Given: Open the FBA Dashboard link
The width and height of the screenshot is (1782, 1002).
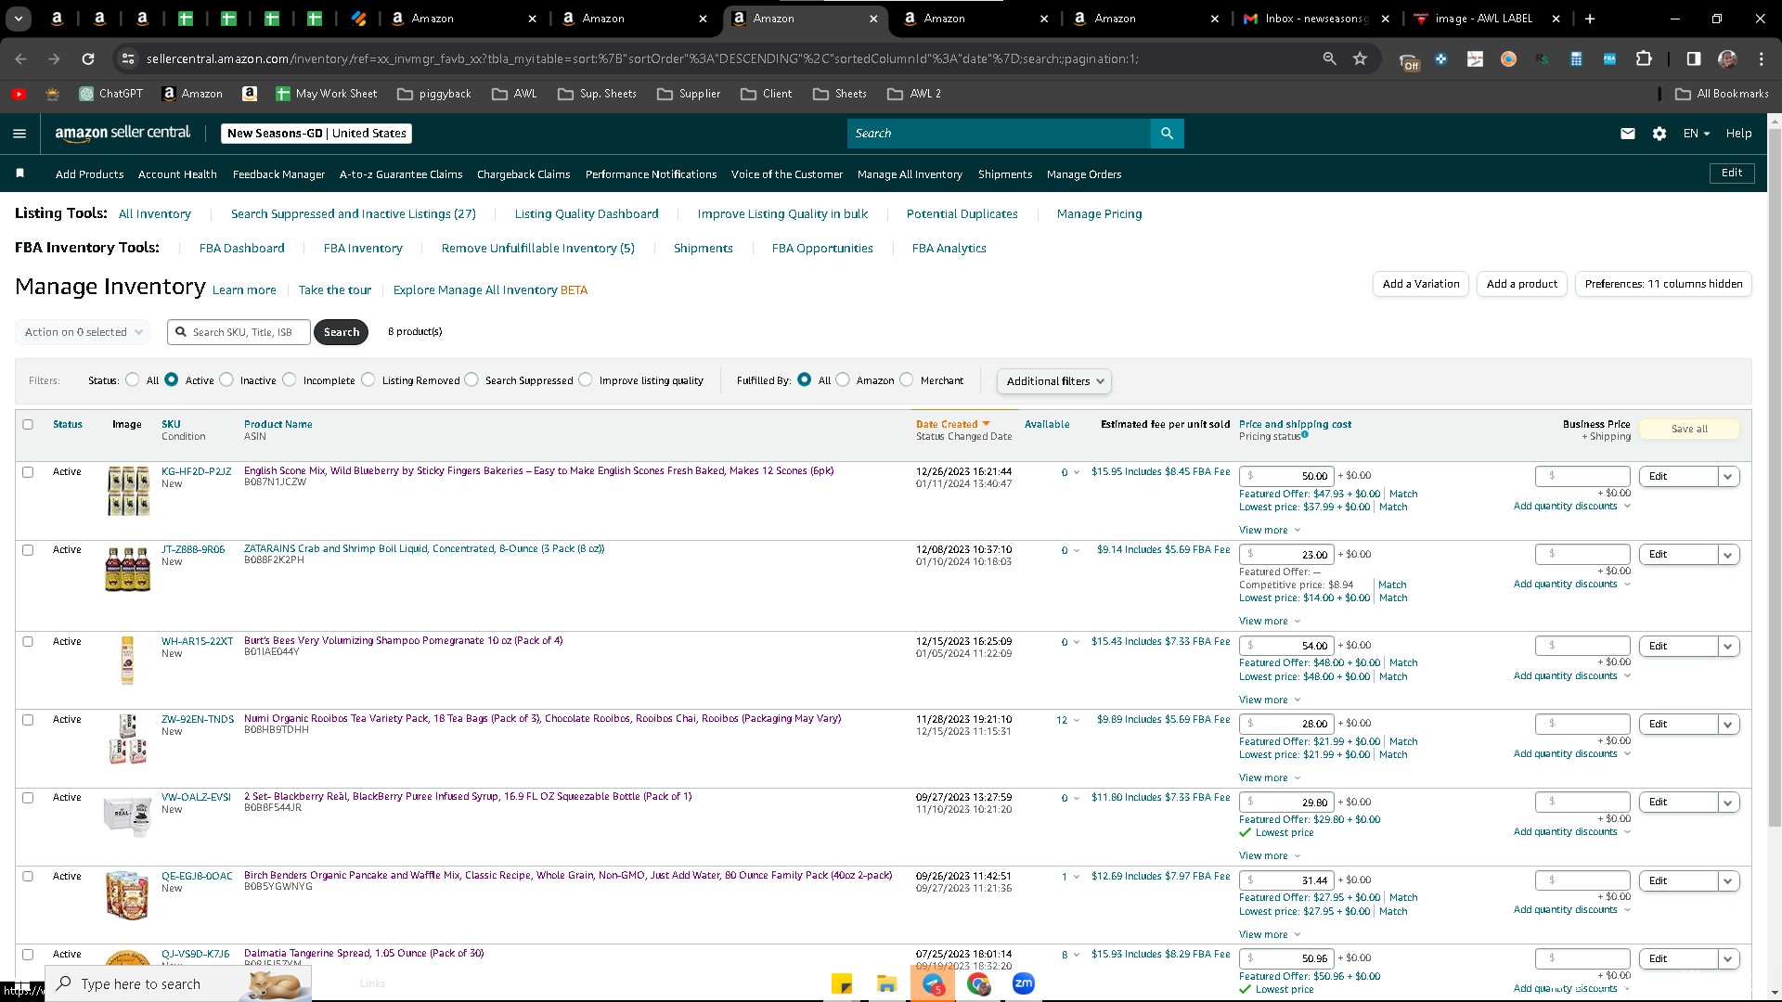Looking at the screenshot, I should pyautogui.click(x=241, y=248).
